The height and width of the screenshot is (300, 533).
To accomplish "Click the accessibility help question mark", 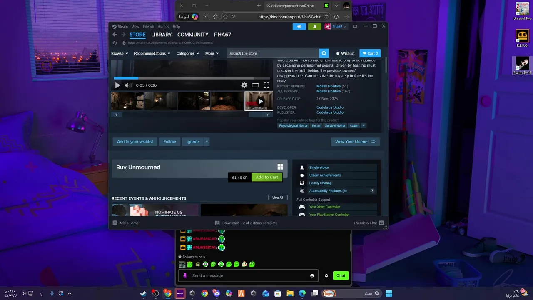I will [372, 191].
